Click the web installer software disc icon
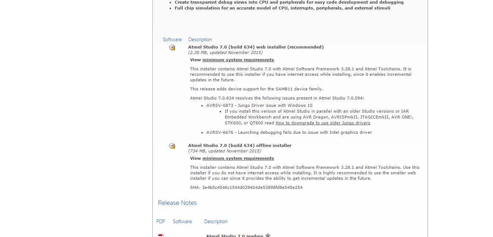 172,47
